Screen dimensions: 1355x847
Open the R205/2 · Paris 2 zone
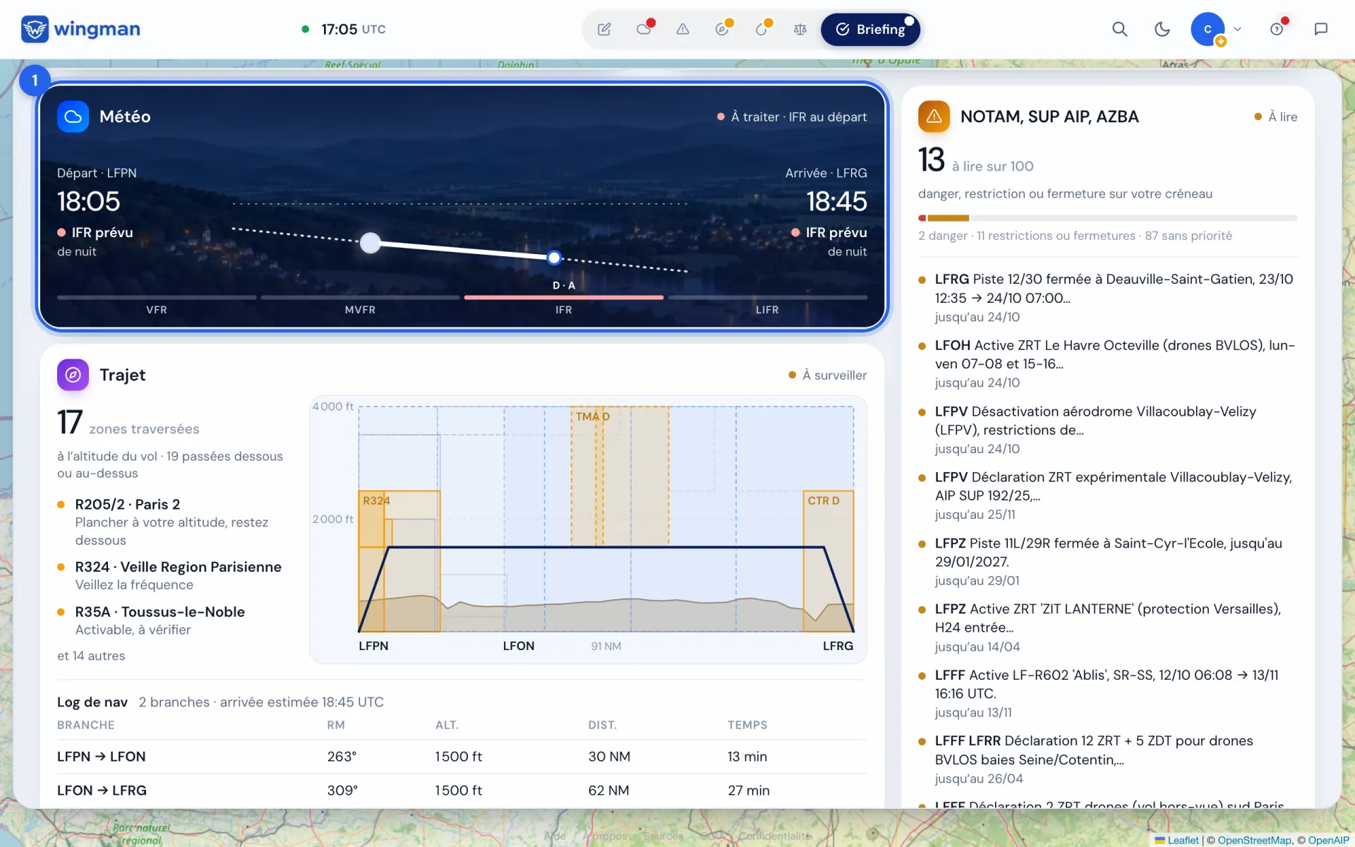[x=171, y=522]
